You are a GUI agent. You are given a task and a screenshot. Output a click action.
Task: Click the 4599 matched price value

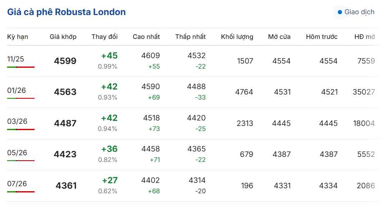[x=65, y=61]
